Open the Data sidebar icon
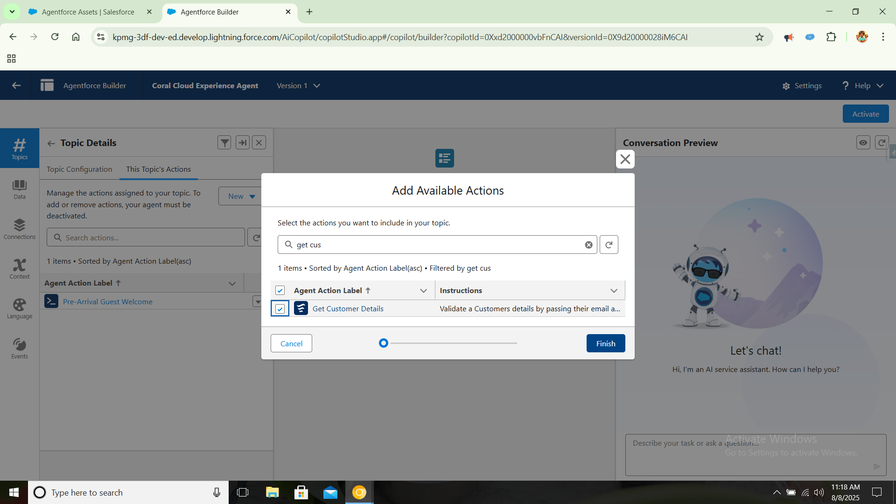The image size is (896, 504). pyautogui.click(x=19, y=189)
